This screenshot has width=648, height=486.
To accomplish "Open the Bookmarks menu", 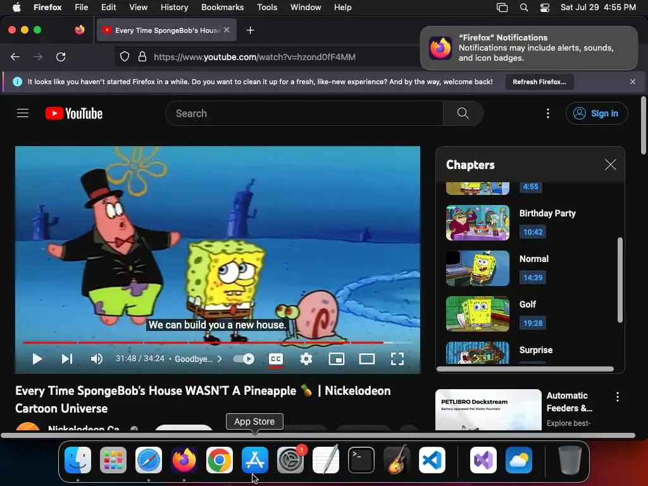I will coord(222,7).
